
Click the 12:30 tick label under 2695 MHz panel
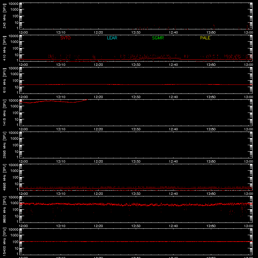[x=136, y=162]
